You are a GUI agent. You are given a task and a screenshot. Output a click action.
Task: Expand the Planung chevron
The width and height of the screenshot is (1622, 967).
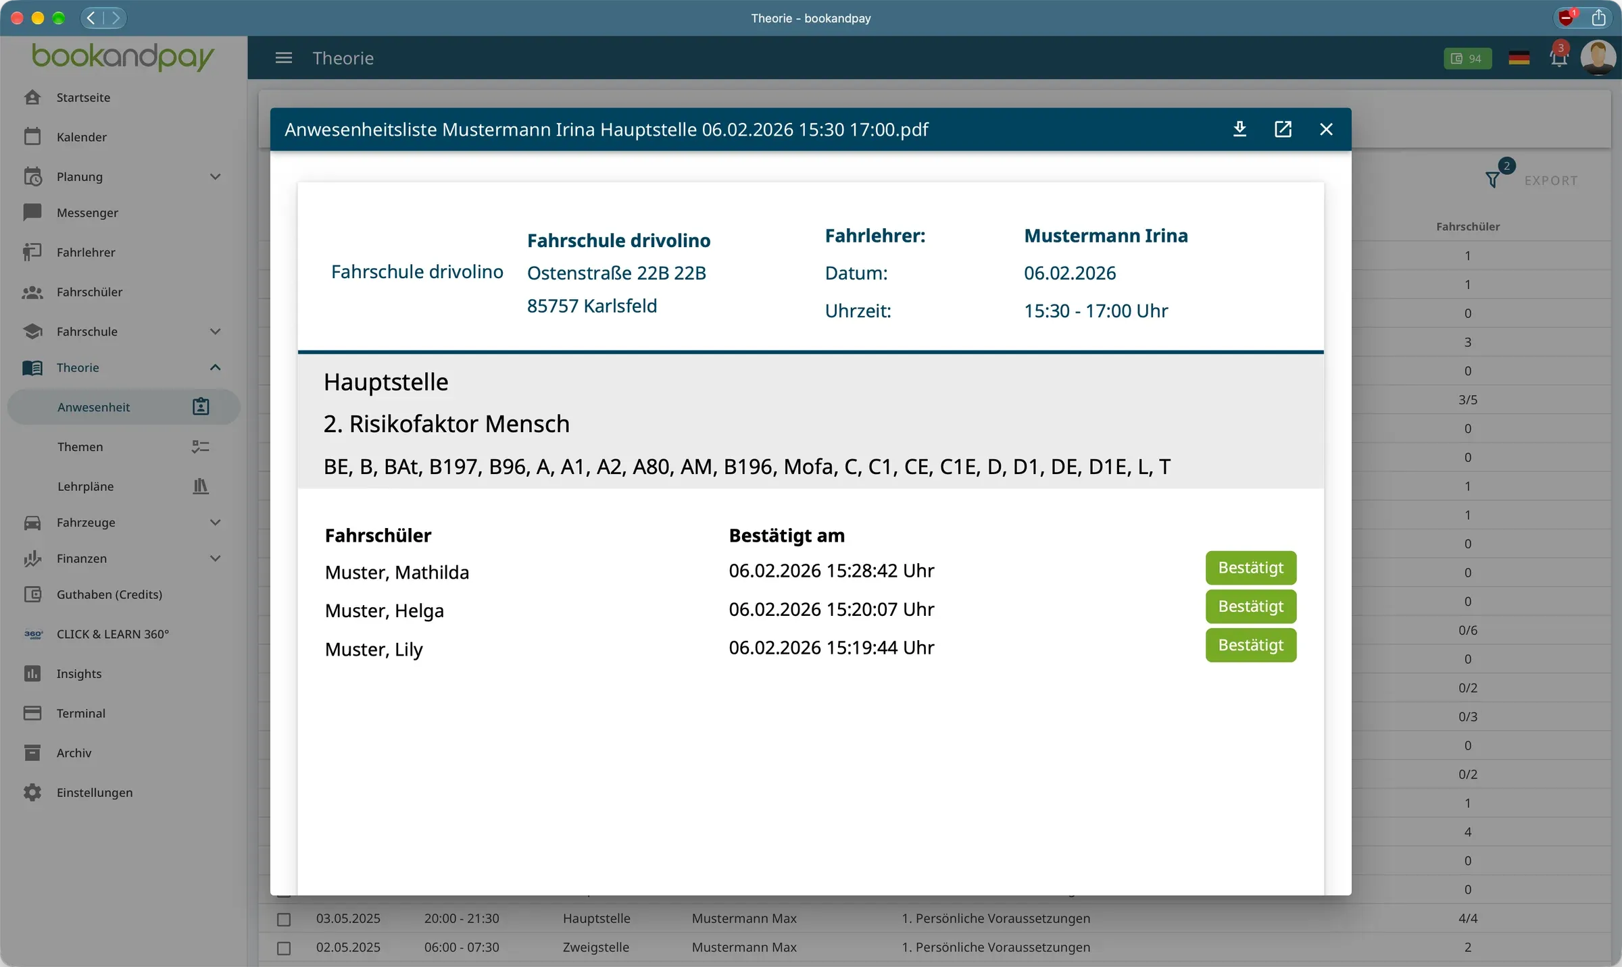point(215,176)
